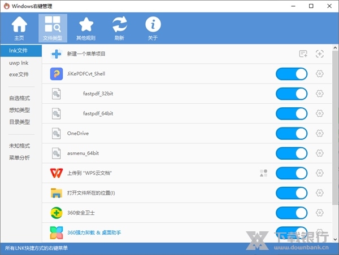Toggle 上传到 WPS云文档 switch

[292, 173]
